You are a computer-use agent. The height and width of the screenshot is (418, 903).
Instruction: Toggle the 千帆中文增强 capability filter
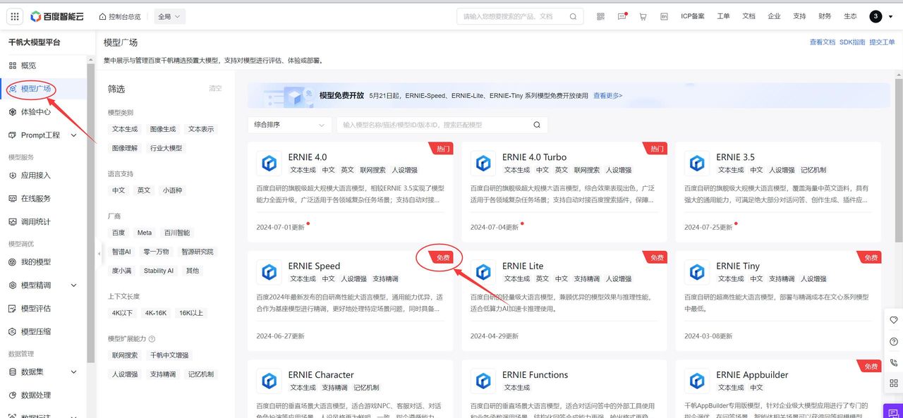pyautogui.click(x=169, y=355)
